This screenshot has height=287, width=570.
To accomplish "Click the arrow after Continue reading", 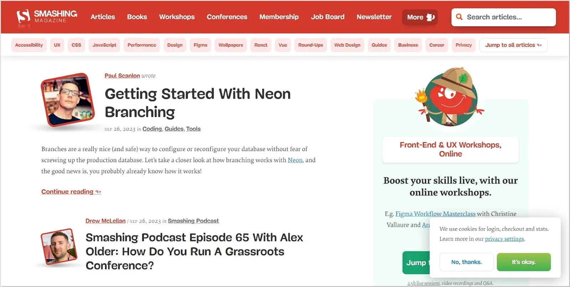I will (98, 192).
